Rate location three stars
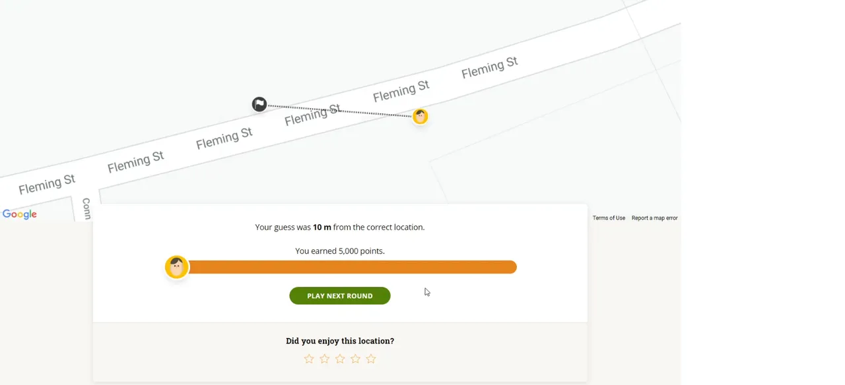Screen dimensions: 845x385 [x=340, y=359]
